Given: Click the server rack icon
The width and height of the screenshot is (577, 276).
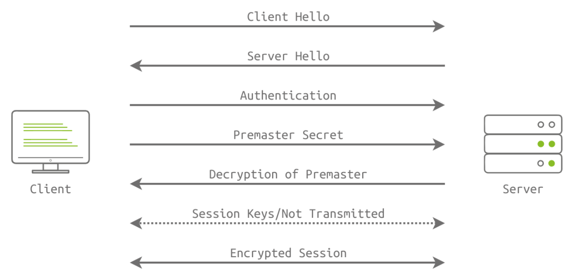Looking at the screenshot, I should [x=523, y=144].
